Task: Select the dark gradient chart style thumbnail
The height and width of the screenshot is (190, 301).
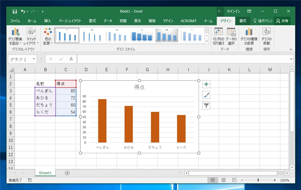Action: point(167,36)
